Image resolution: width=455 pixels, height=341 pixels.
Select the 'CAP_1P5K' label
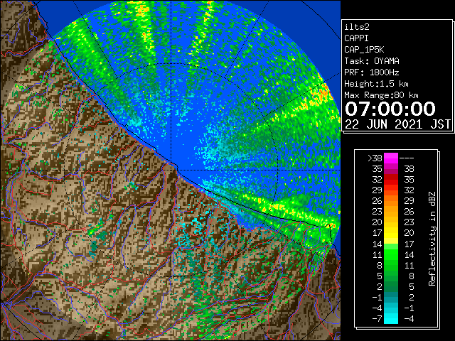[x=364, y=50]
